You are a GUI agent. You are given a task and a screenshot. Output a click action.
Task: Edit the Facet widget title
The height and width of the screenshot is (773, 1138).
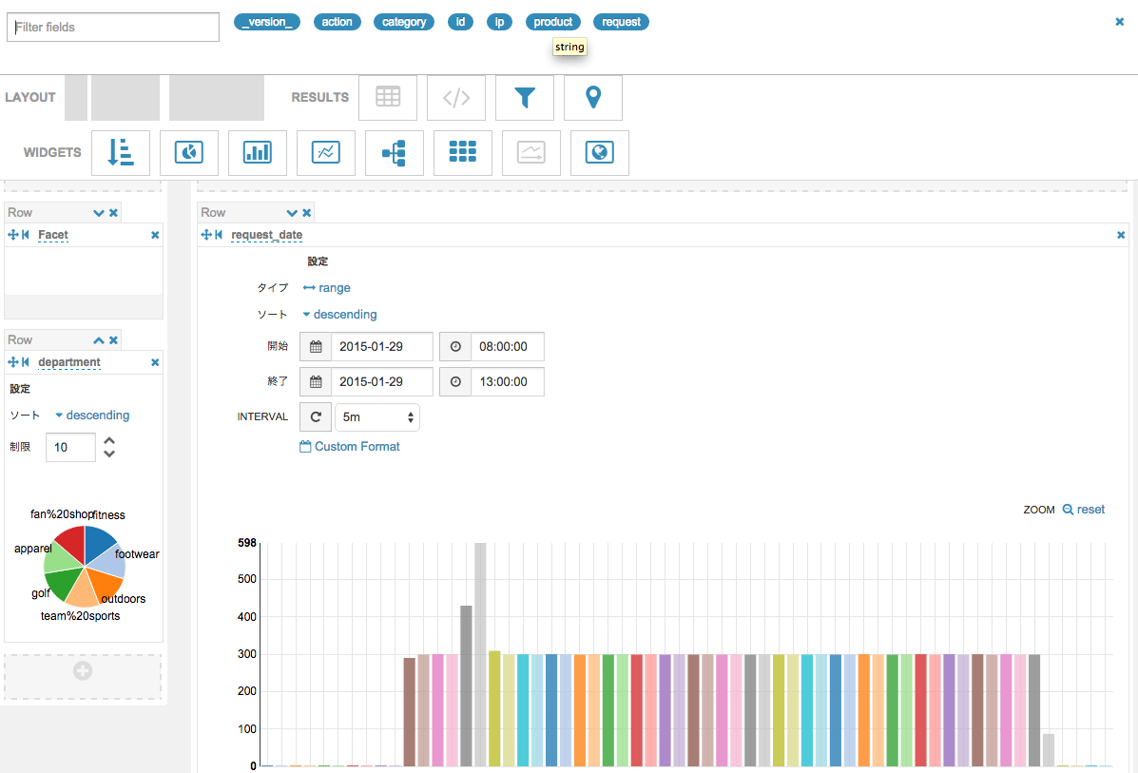click(x=53, y=235)
